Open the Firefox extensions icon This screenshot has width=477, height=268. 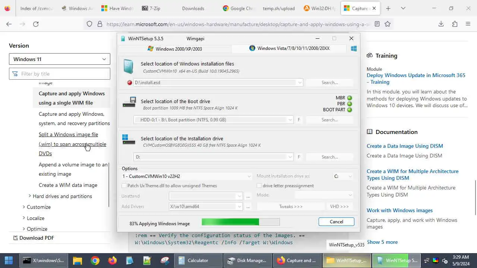tap(455, 24)
